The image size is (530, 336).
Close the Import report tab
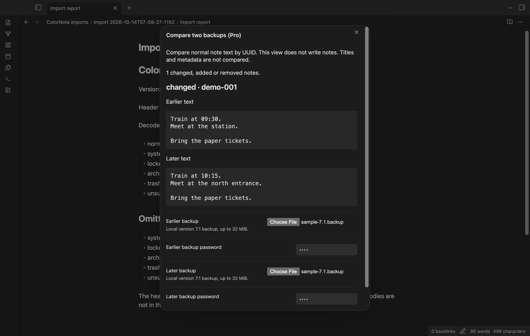tap(115, 8)
